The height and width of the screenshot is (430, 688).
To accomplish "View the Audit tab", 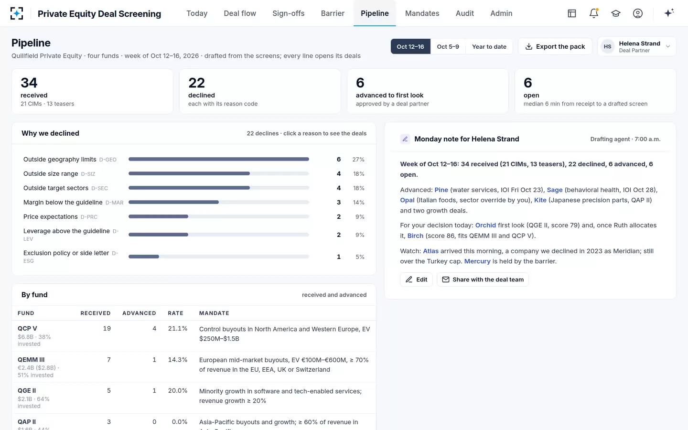I will [465, 13].
